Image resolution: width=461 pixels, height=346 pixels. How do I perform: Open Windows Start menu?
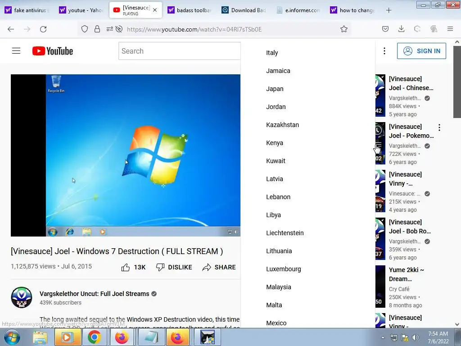(x=12, y=337)
